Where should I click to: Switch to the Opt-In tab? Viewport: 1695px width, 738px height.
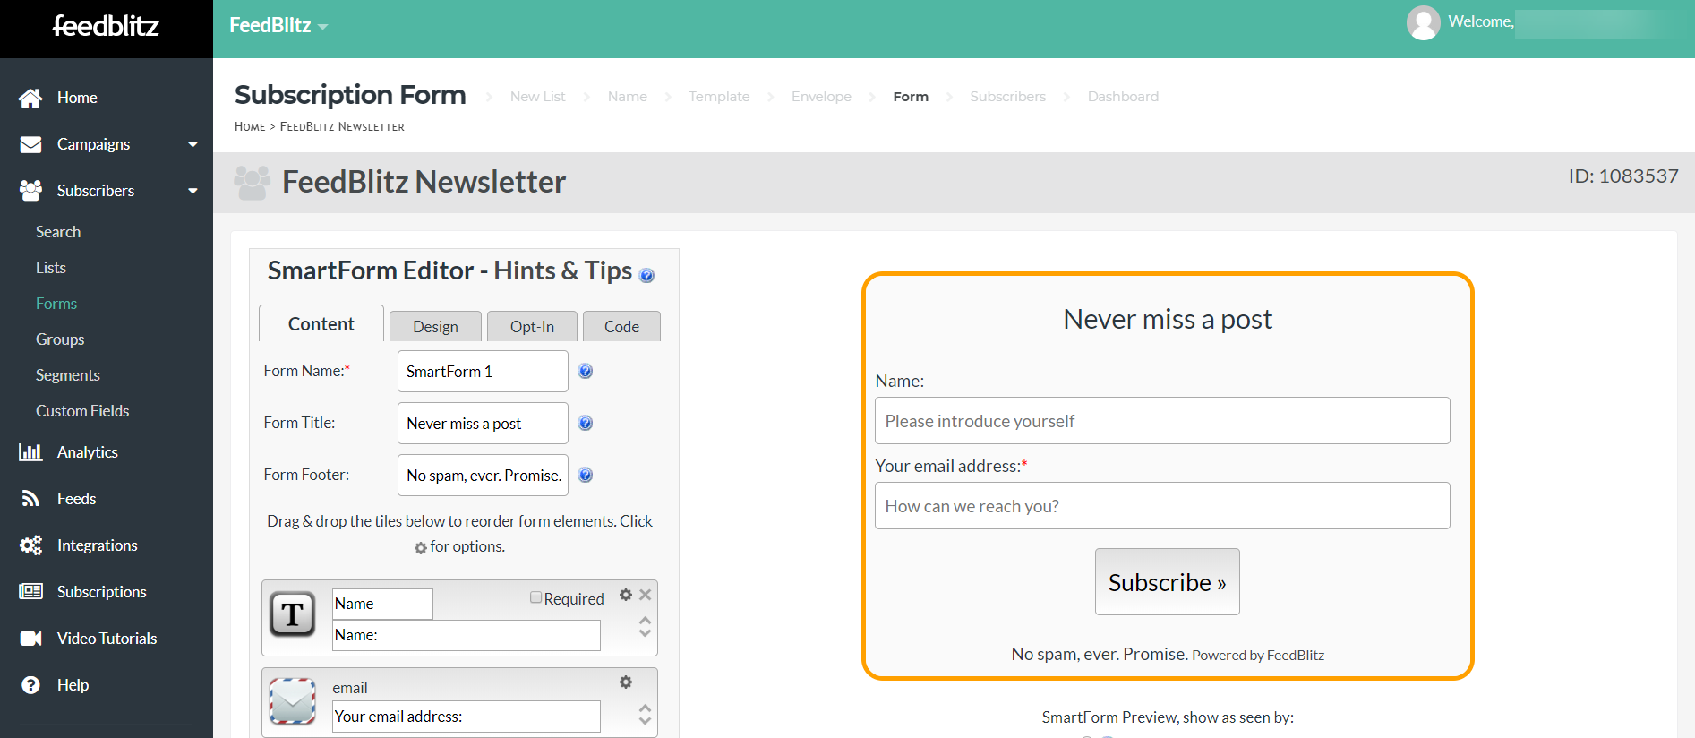pyautogui.click(x=532, y=327)
